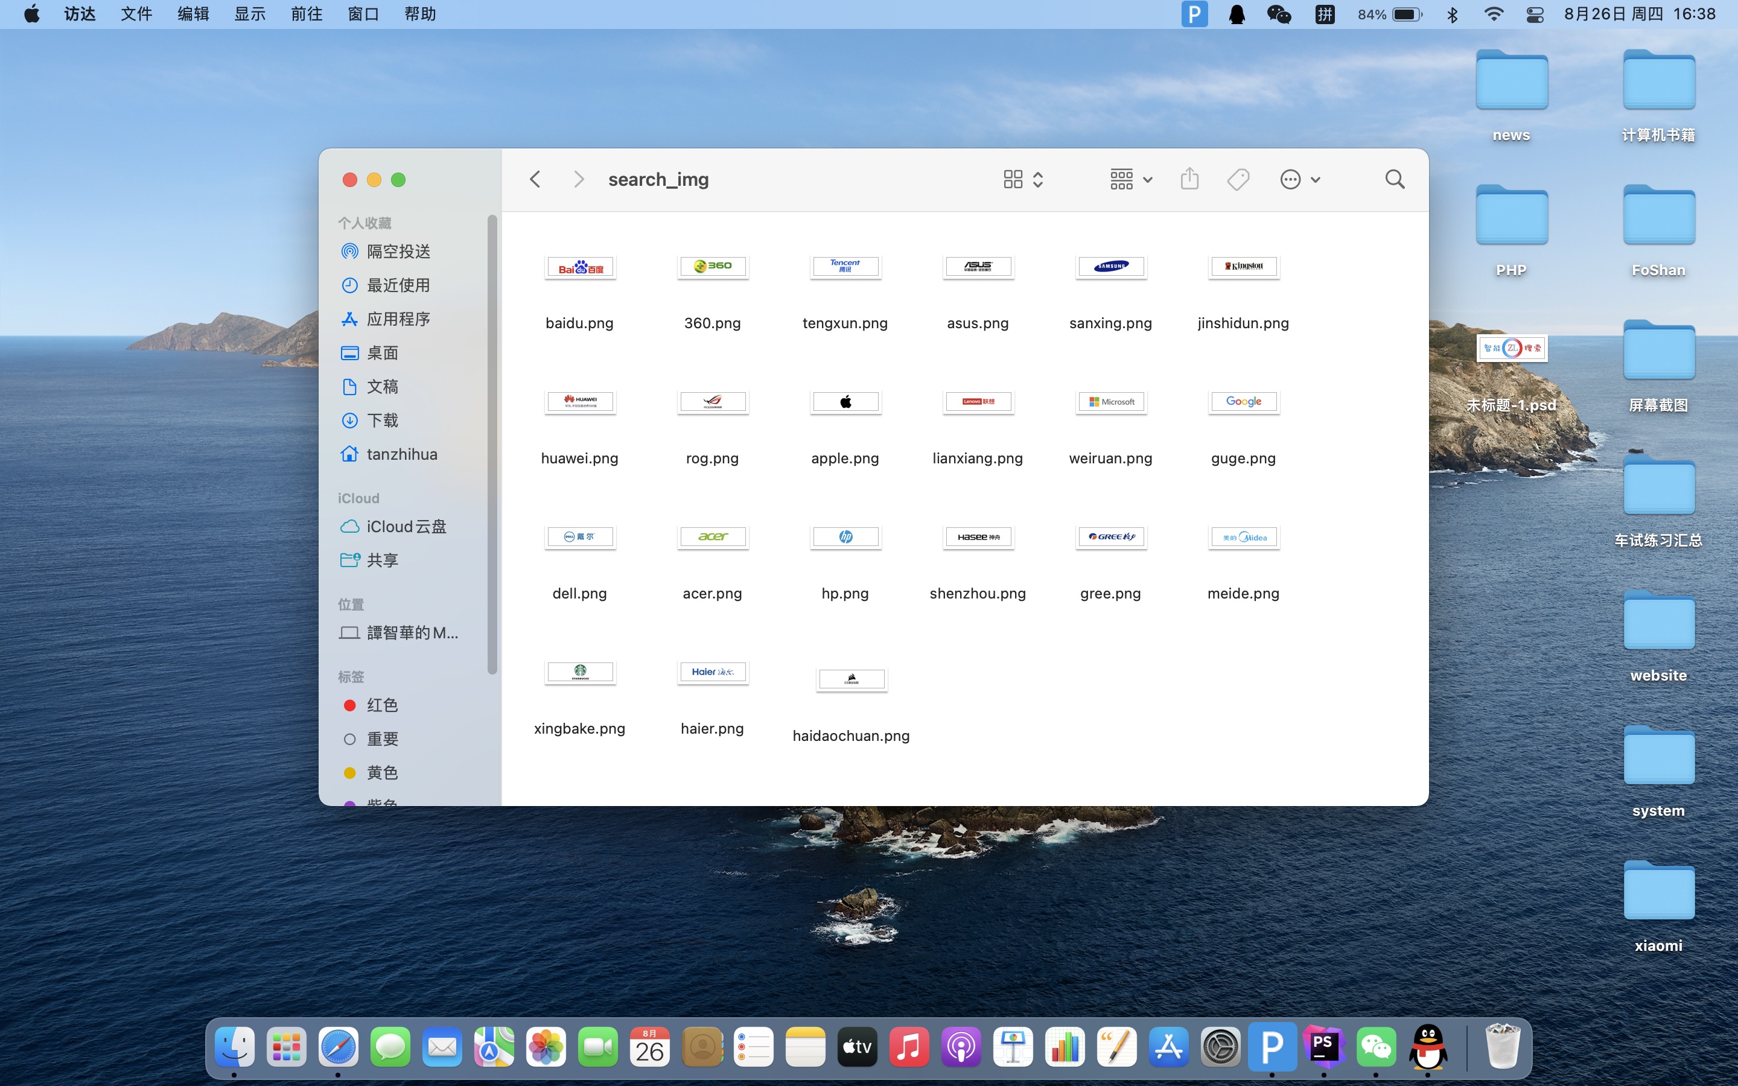1738x1086 pixels.
Task: Select 应用程序 in the sidebar
Action: (x=398, y=319)
